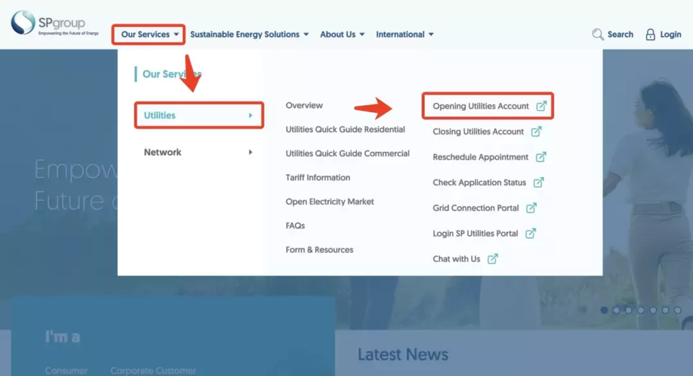This screenshot has height=376, width=693.
Task: Expand the About Us dropdown arrow
Action: click(362, 35)
